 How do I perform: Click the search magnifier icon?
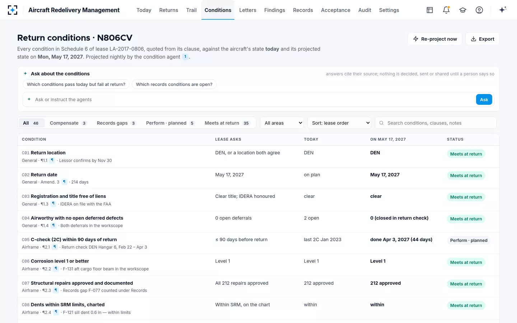tap(382, 123)
